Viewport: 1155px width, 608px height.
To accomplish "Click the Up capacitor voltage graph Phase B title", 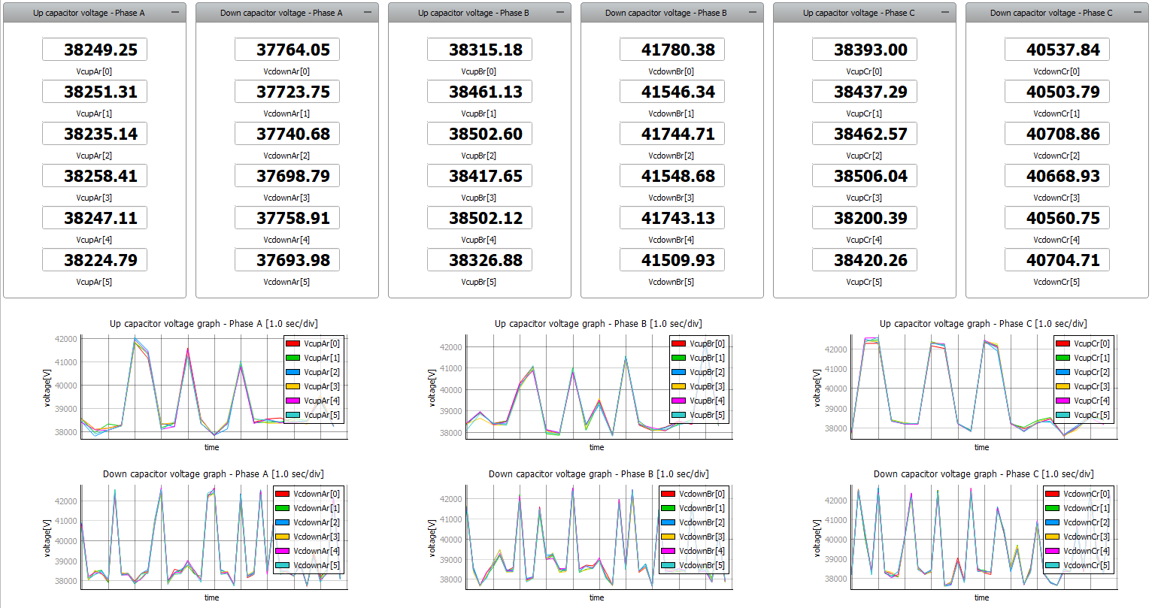I will click(598, 324).
